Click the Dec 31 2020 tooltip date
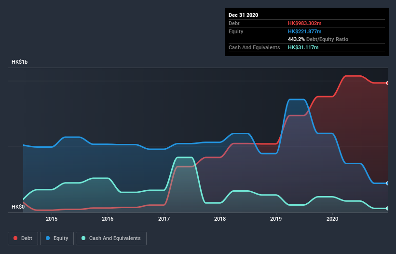This screenshot has height=254, width=396. (x=243, y=15)
